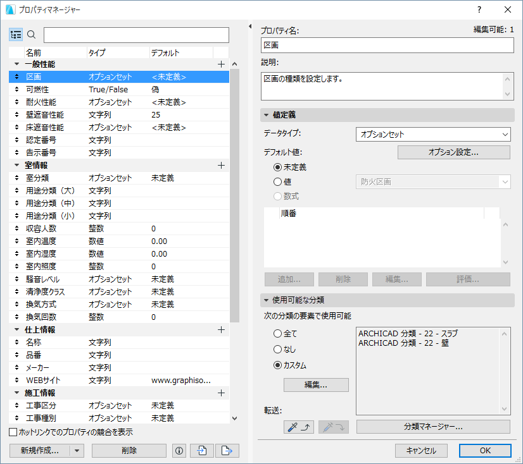Click the import properties icon button
This screenshot has height=464, width=523.
[x=202, y=451]
